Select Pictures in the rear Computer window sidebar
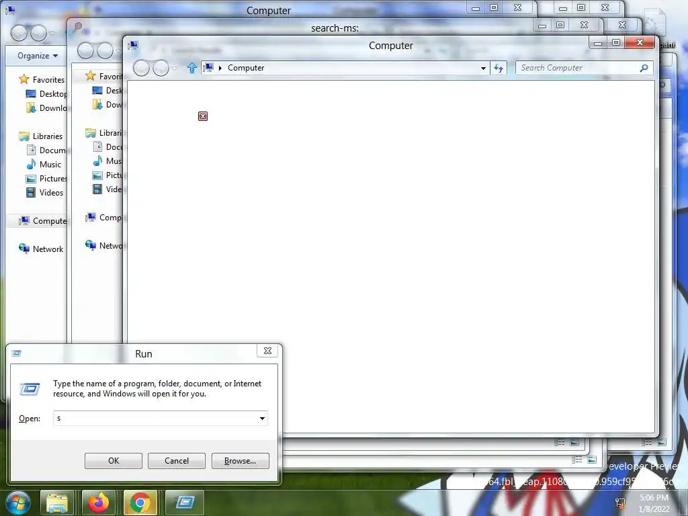The height and width of the screenshot is (516, 688). (46, 179)
